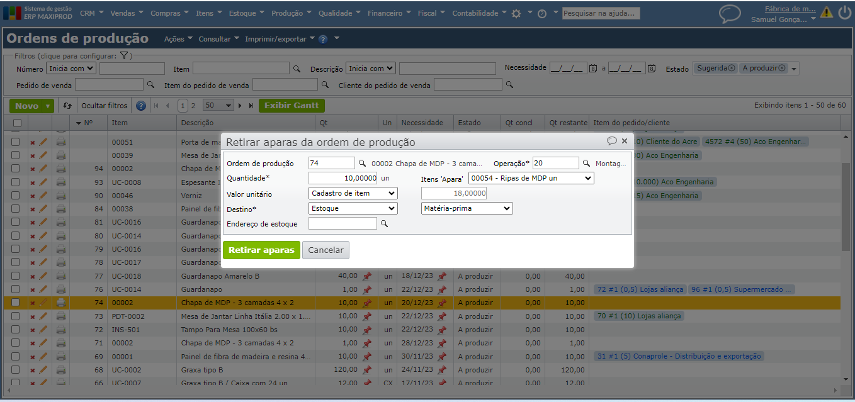Open the dialog comment bubble icon
Screen dimensions: 855x402
point(612,141)
